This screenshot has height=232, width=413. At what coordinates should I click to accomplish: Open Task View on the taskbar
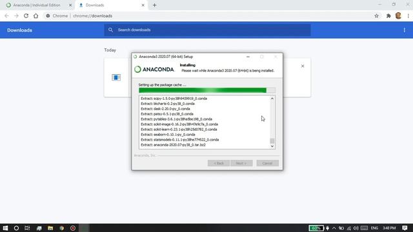[27, 228]
